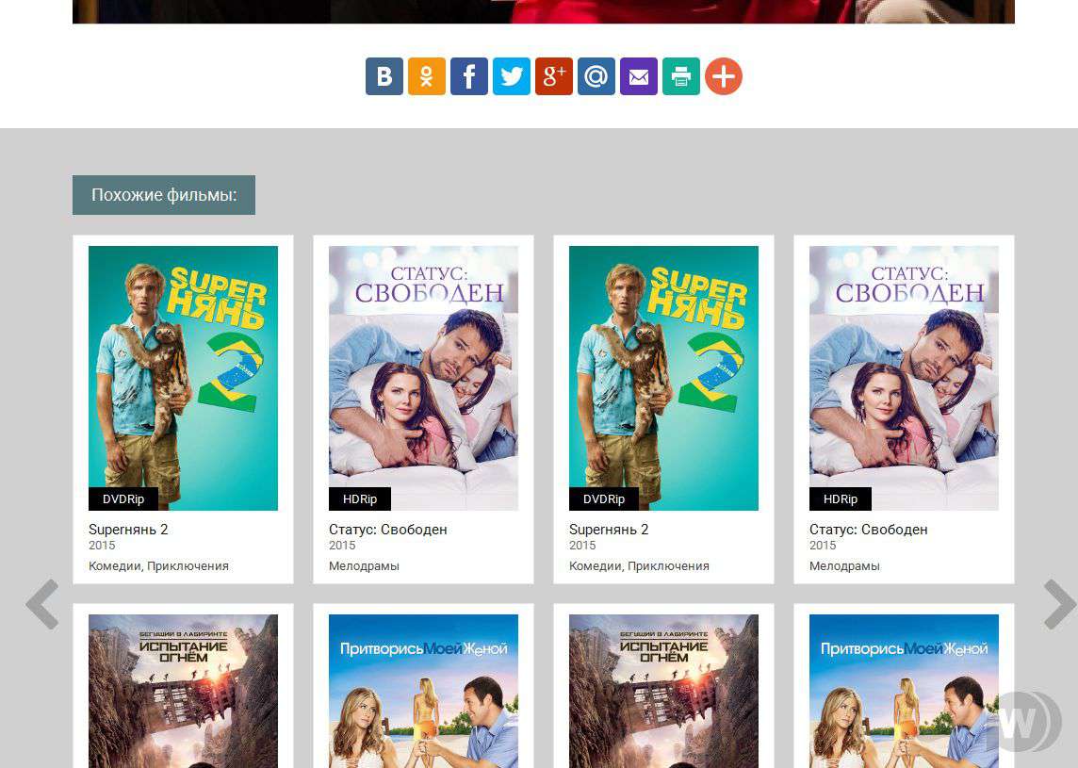
Task: Print the page with the printer icon
Action: coord(680,76)
